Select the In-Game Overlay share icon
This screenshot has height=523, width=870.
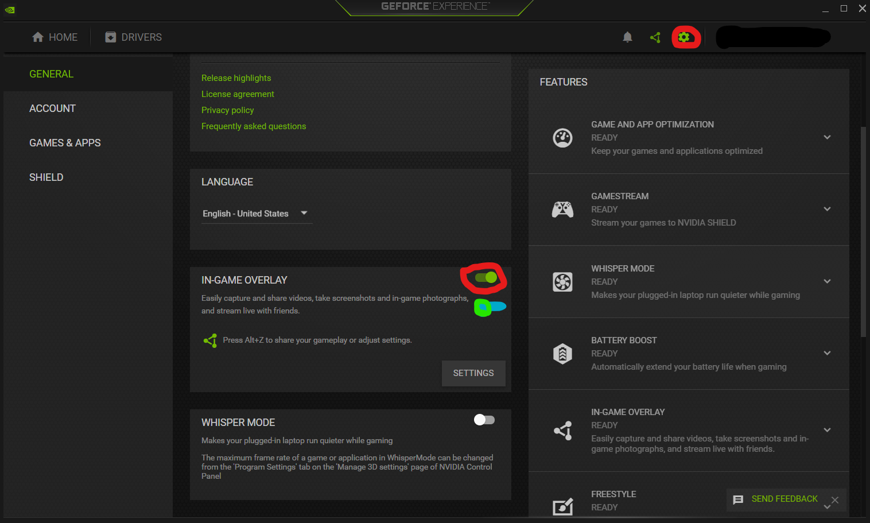[562, 431]
